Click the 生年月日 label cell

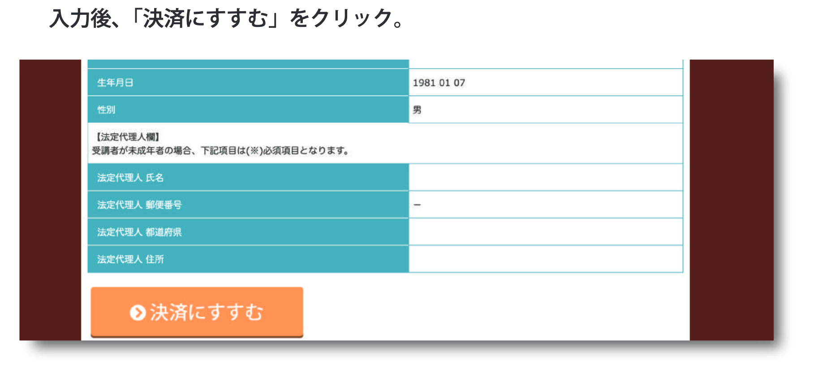point(248,82)
